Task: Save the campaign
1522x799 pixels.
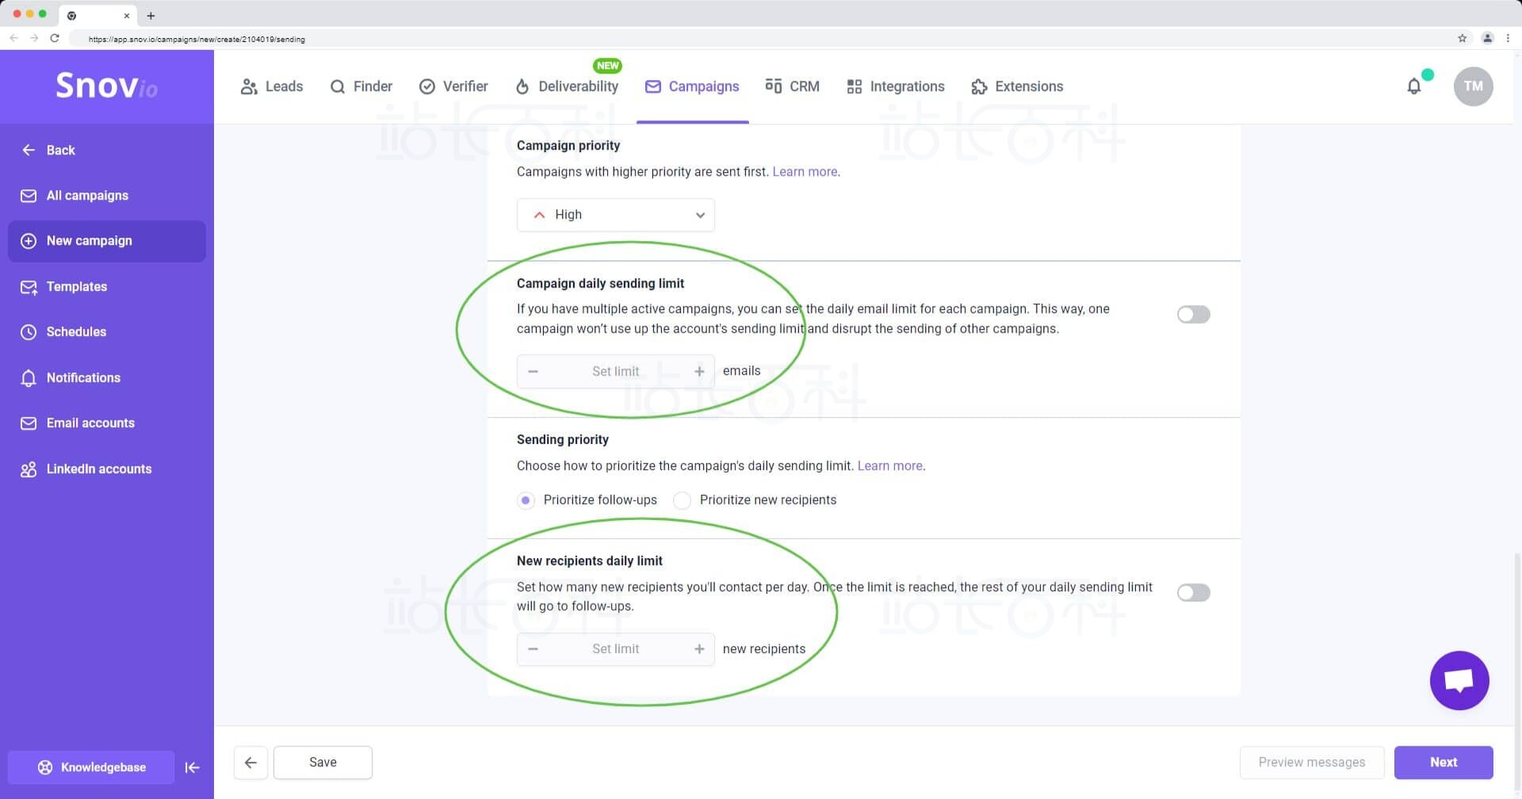Action: coord(323,763)
